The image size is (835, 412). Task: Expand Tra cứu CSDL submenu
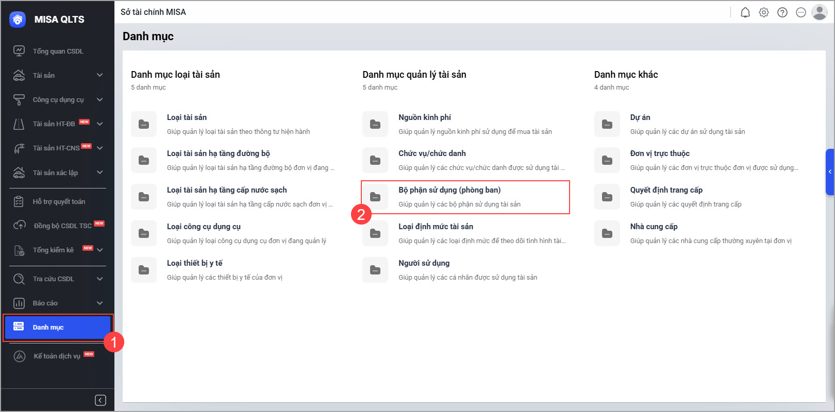(99, 279)
